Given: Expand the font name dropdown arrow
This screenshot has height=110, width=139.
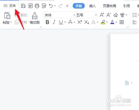Looking at the screenshot, I should [74, 15].
